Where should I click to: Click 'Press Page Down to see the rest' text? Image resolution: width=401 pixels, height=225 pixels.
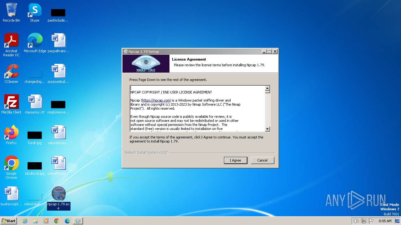168,80
